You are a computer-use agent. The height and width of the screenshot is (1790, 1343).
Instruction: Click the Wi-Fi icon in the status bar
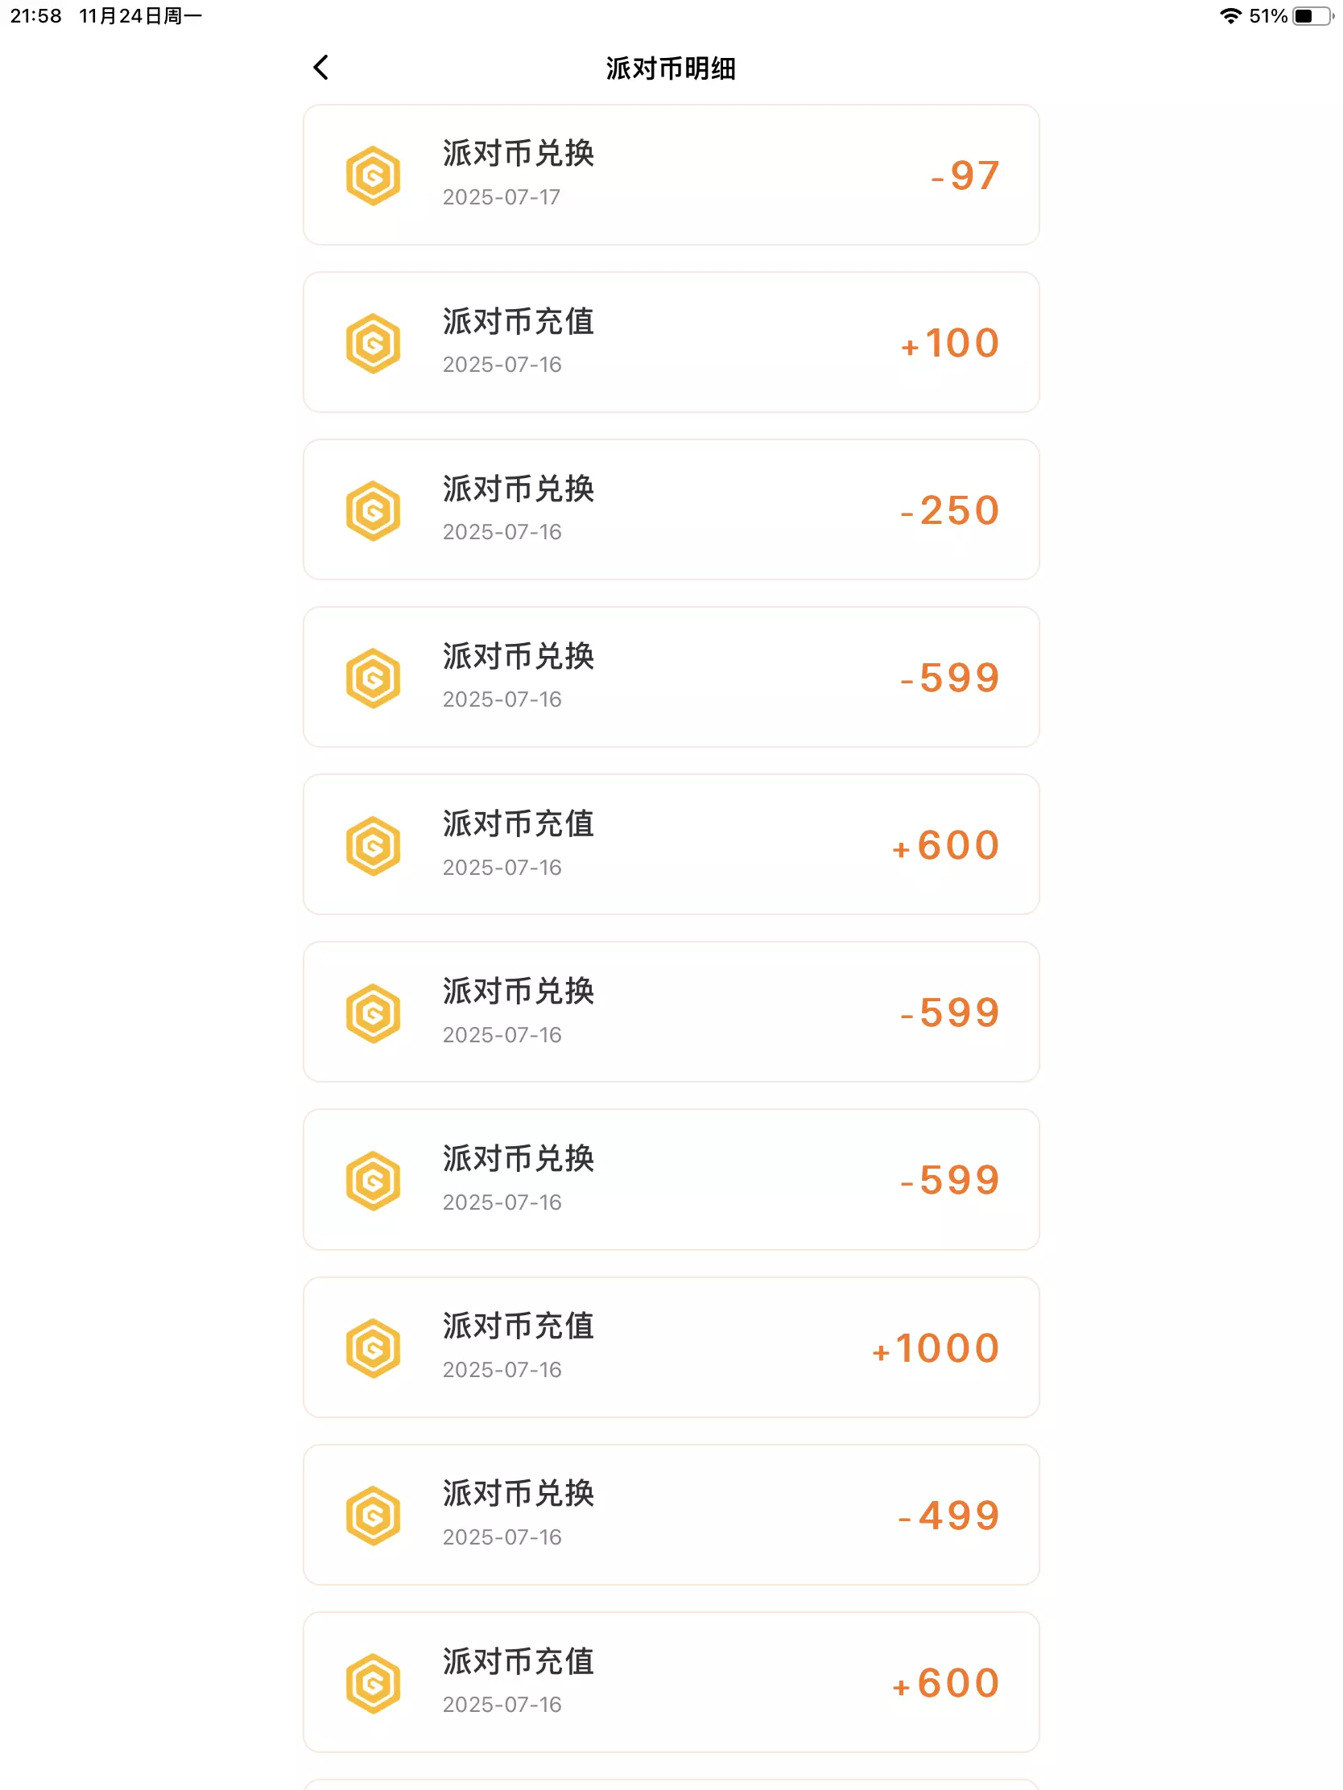1230,16
